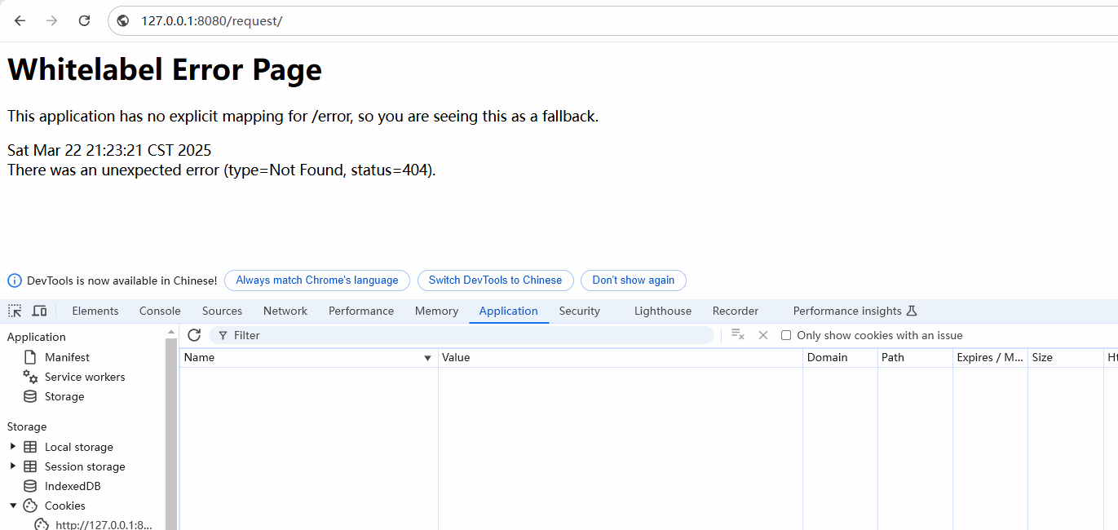Switch to the Network tab
This screenshot has width=1118, height=530.
[x=285, y=311]
